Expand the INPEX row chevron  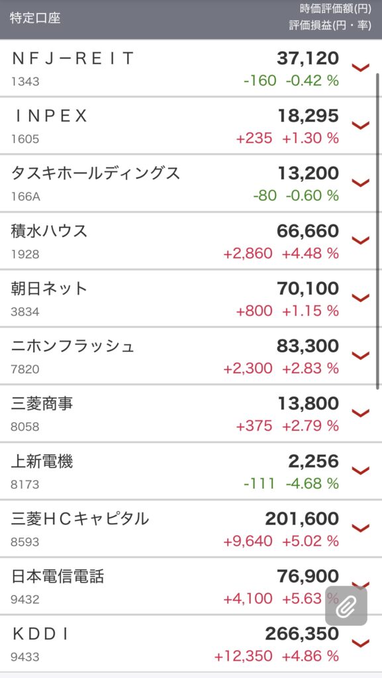[360, 125]
